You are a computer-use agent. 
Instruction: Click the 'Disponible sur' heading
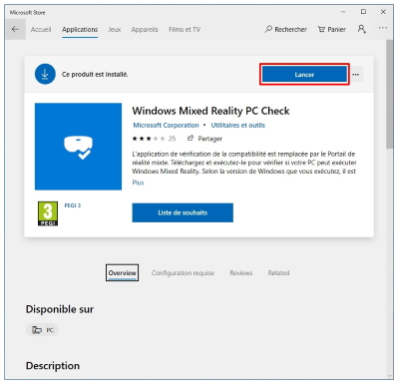click(60, 309)
